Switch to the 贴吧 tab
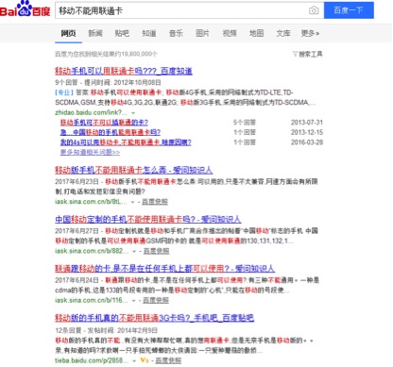 (122, 33)
